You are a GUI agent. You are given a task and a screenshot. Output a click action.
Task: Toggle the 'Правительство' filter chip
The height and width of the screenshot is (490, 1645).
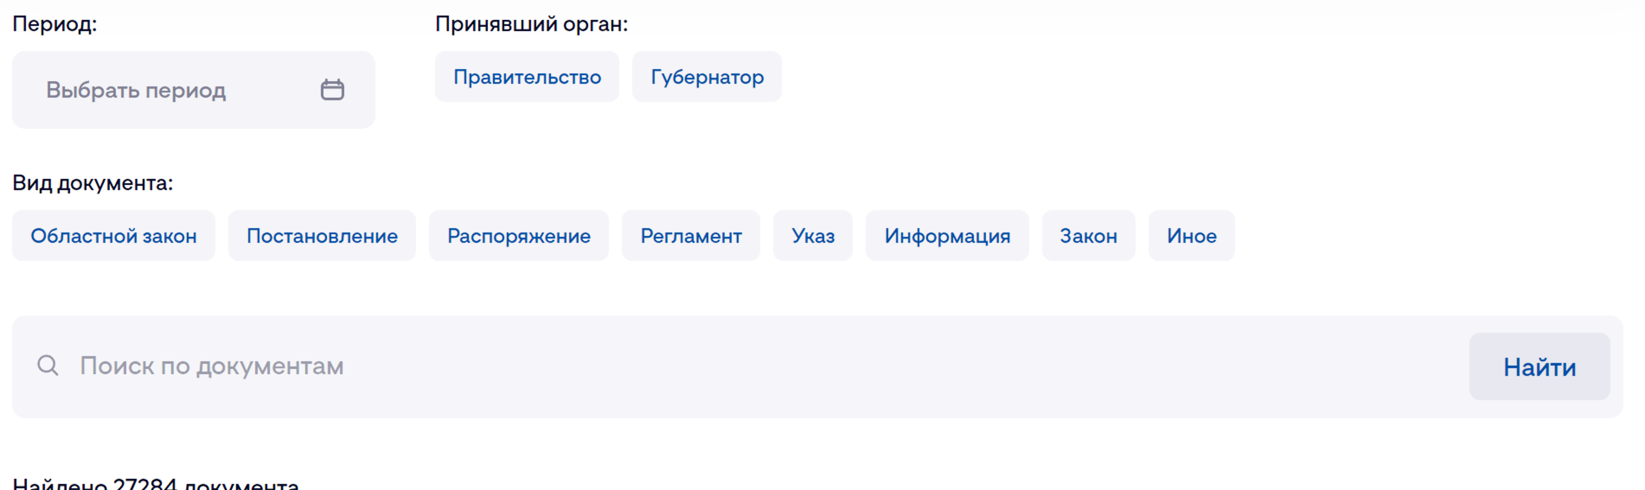click(x=527, y=77)
